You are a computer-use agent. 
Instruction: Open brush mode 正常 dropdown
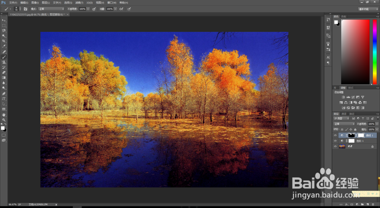[x=51, y=9]
